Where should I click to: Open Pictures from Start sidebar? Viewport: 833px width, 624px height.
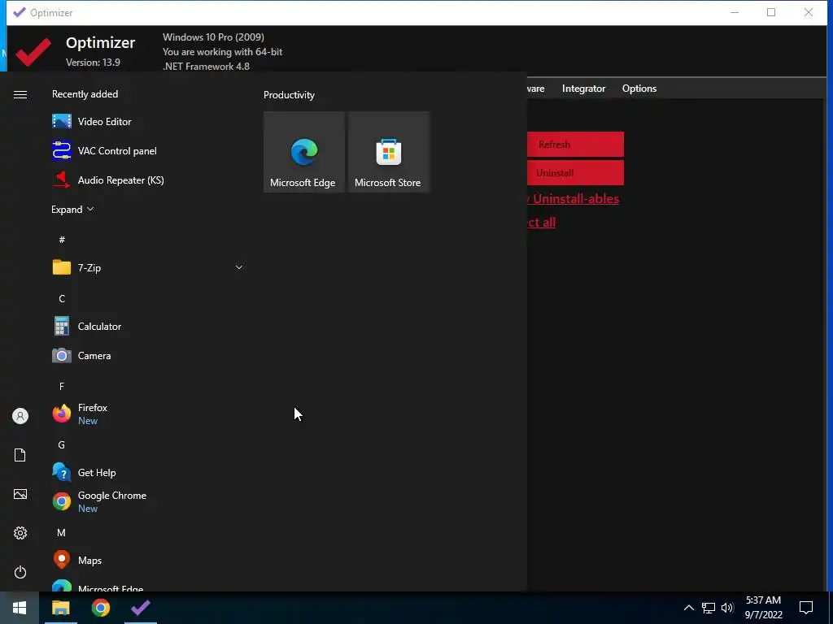(x=20, y=494)
